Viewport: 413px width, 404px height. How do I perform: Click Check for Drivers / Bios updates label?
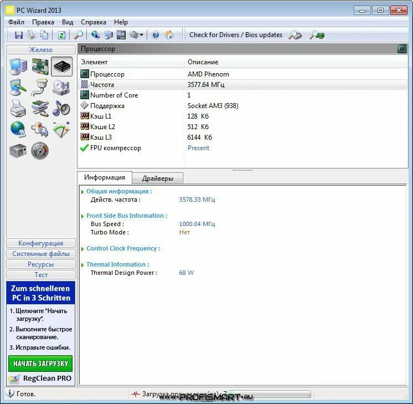[236, 35]
